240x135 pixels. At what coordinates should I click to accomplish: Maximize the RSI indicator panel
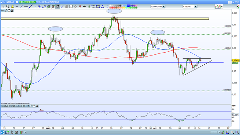tap(34, 106)
